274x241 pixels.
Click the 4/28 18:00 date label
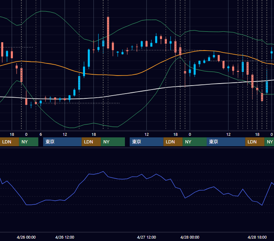(x=257, y=237)
